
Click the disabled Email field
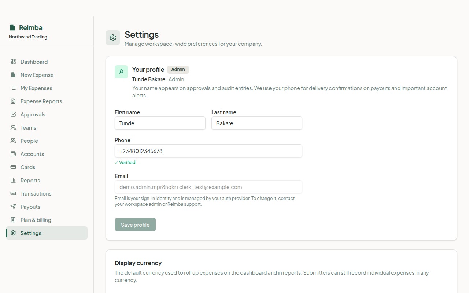(208, 187)
